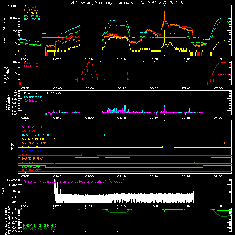Select the Collimator 8 legend label
Screen dimensions: 235x235
coord(33,97)
